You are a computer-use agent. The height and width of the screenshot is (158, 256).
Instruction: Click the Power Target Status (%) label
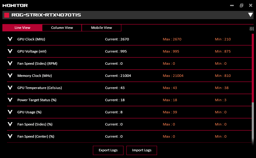point(37,100)
